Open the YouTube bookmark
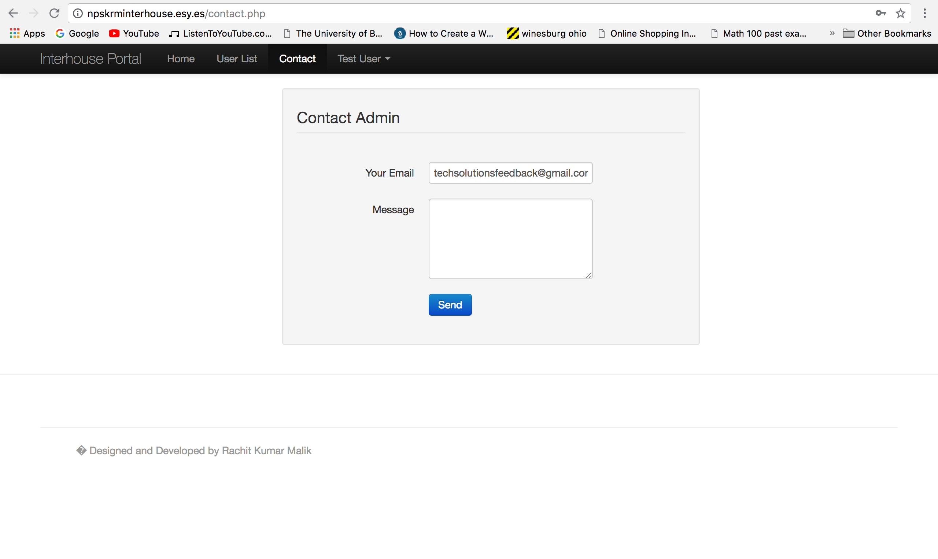 (x=134, y=34)
